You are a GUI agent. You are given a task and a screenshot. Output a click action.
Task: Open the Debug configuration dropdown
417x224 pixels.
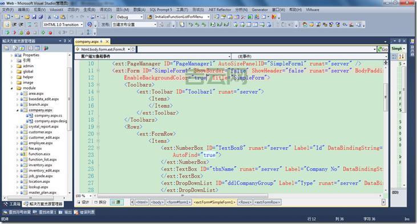tap(141, 17)
